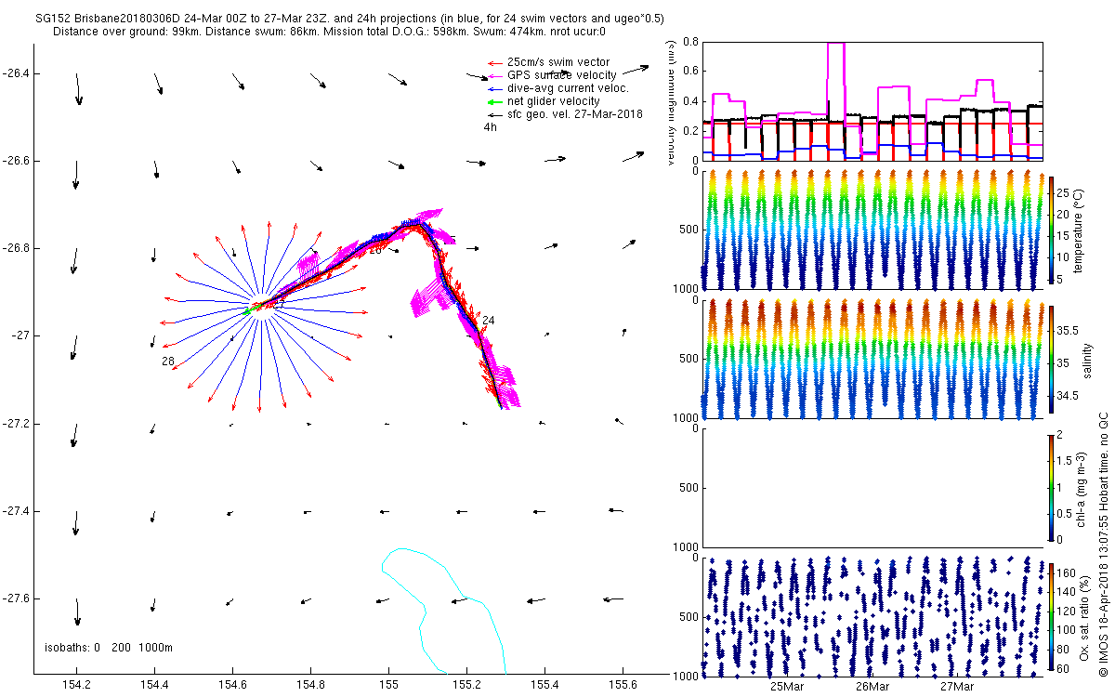This screenshot has height=697, width=1115.
Task: Click the 155 longitude tick label
Action: (388, 686)
